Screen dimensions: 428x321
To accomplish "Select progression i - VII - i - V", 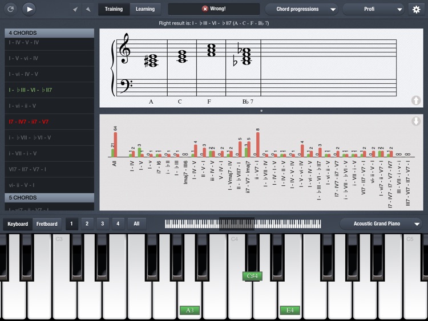I will (x=50, y=153).
